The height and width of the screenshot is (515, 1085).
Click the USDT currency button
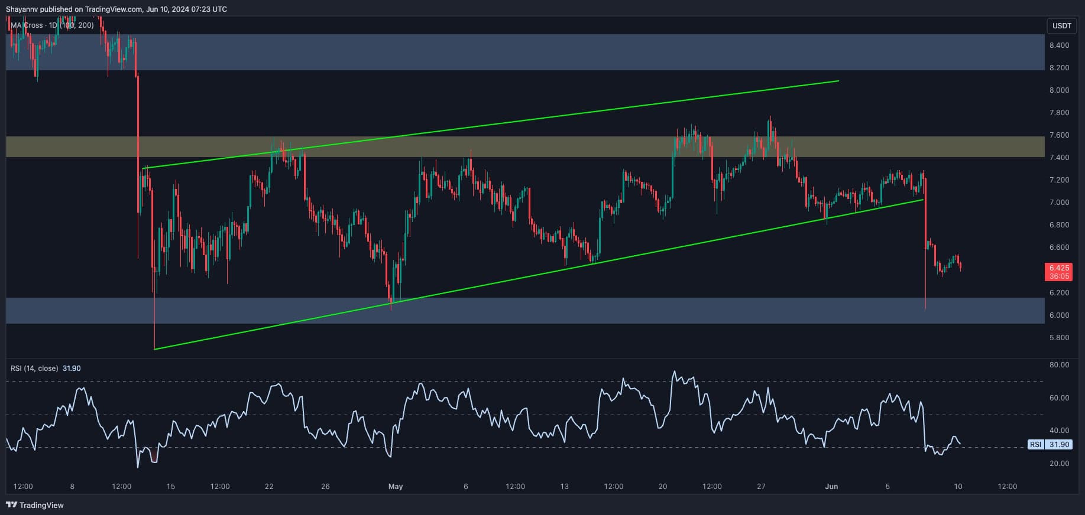[1062, 26]
